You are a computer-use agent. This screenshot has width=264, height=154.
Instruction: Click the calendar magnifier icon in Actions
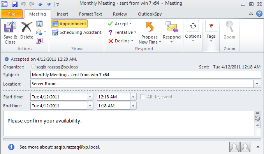coord(39,24)
